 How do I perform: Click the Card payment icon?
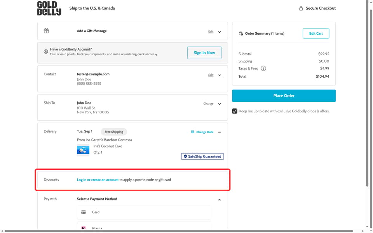(84, 212)
